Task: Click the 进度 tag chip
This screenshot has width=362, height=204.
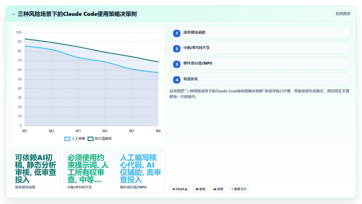Action: coord(218,189)
